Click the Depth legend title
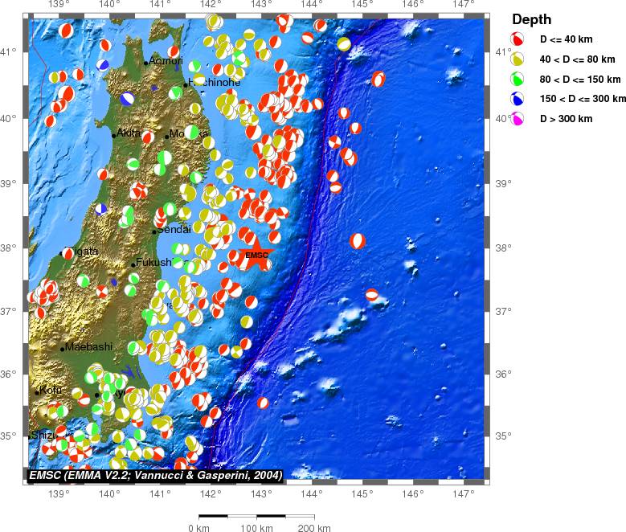 click(531, 19)
